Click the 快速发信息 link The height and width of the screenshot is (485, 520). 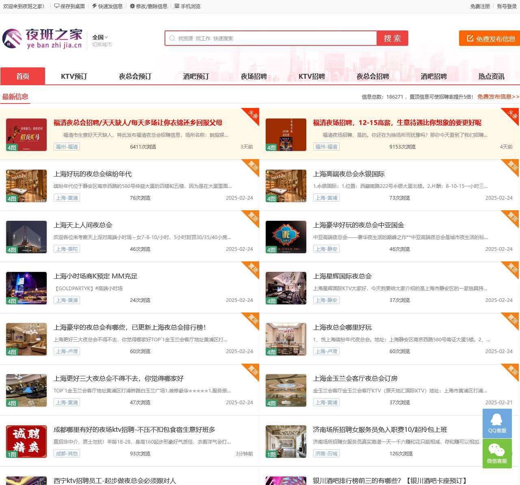tap(107, 6)
